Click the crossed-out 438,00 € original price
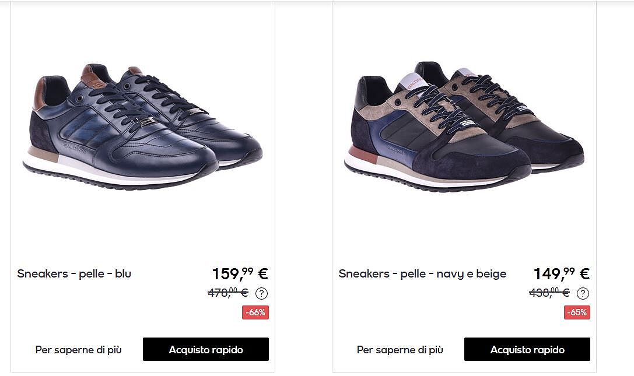Screen dimensions: 634x376 [549, 292]
